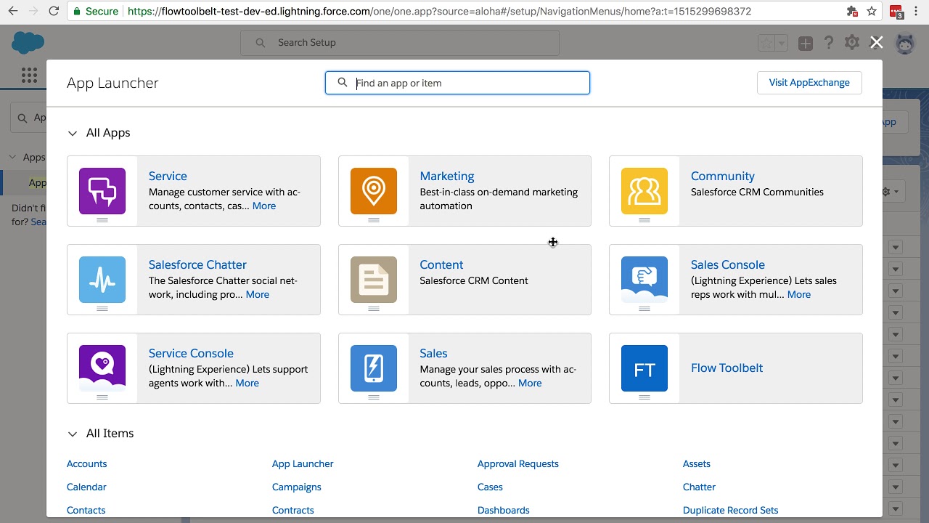Screen dimensions: 929x523
Task: Go to Campaigns item
Action: [x=296, y=487]
